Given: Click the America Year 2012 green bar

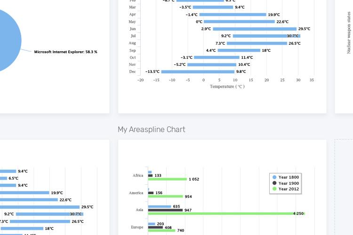Looking at the screenshot, I should pyautogui.click(x=166, y=196).
